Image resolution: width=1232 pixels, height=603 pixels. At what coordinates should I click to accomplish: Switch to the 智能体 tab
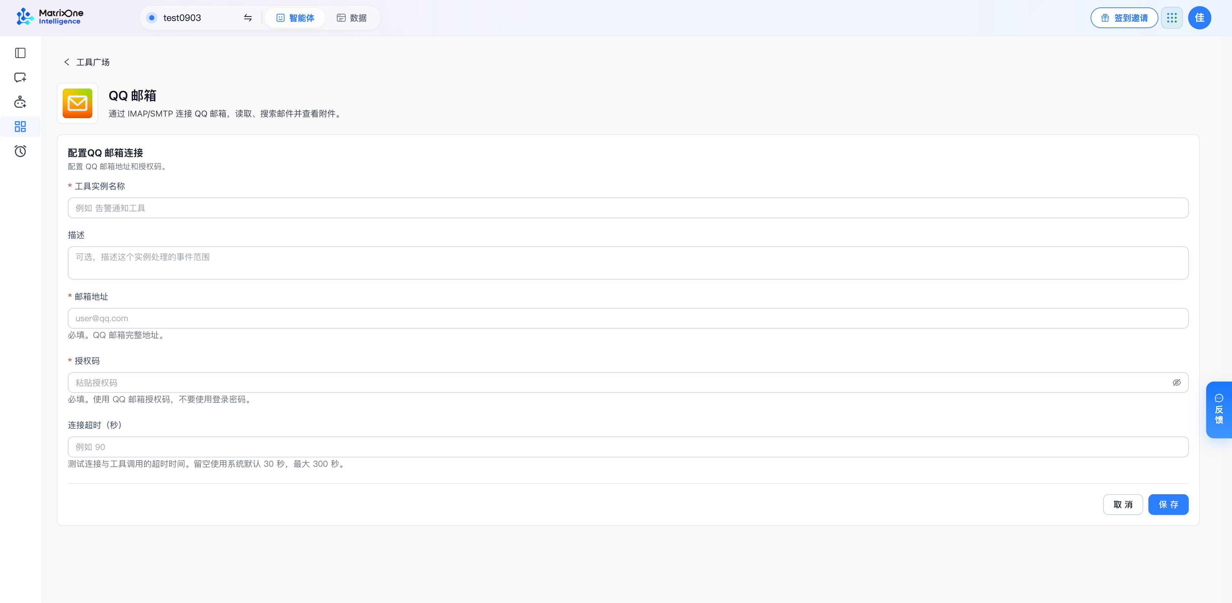pyautogui.click(x=295, y=18)
